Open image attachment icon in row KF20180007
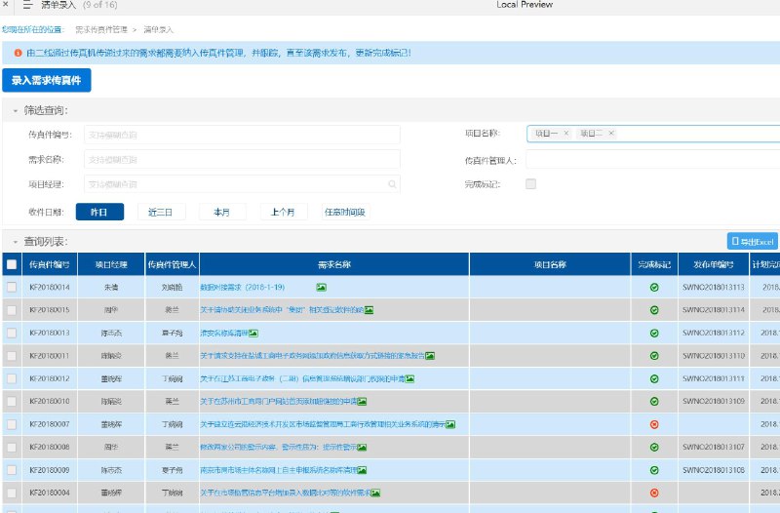This screenshot has height=513, width=780. [450, 424]
